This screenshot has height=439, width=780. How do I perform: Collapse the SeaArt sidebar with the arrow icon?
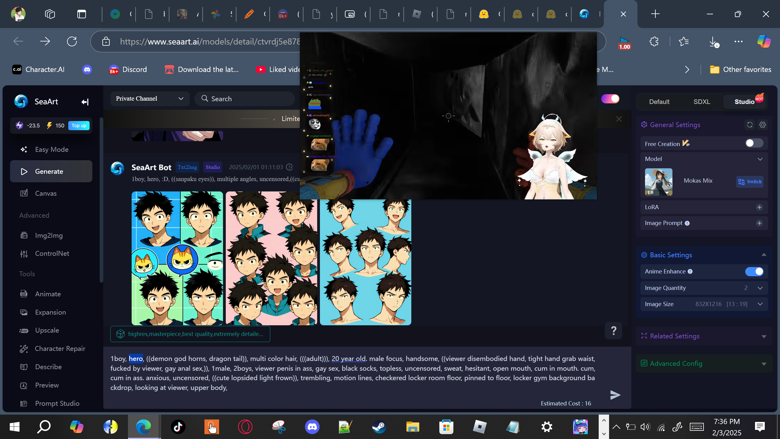[85, 102]
